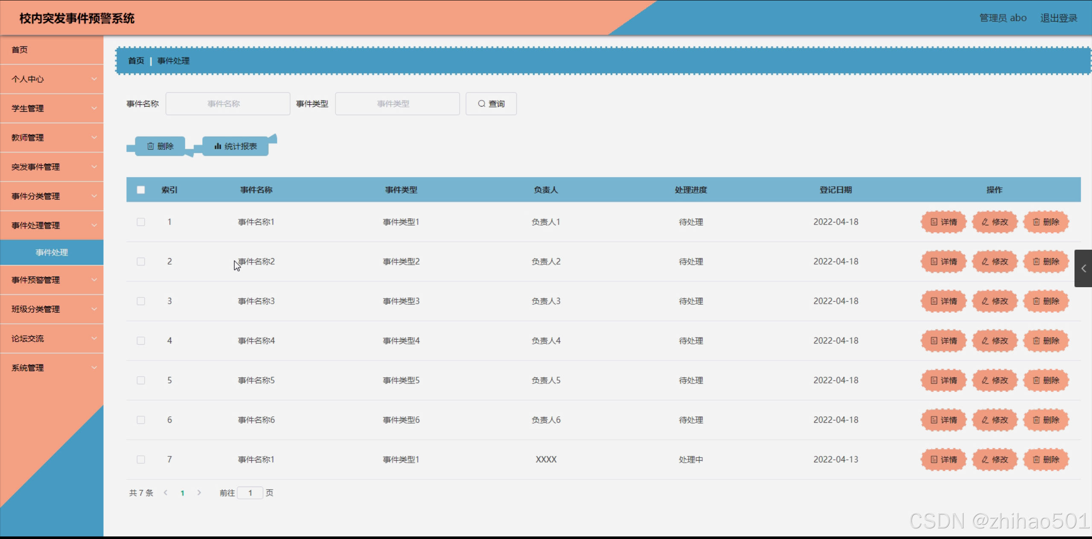Click the 详情 button for row 1
The height and width of the screenshot is (539, 1092).
943,222
